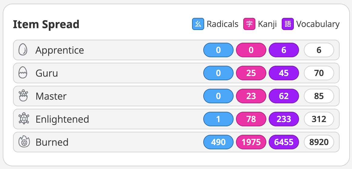Click the pink Kanji legend icon

[249, 24]
